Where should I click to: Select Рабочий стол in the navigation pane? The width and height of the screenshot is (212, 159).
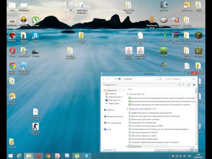coord(113,100)
